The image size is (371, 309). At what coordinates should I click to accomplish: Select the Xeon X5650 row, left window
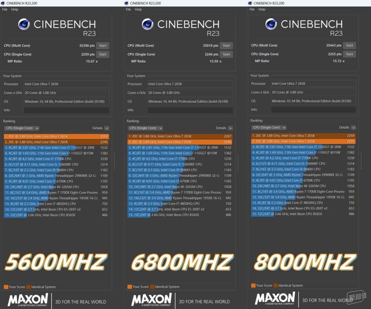coord(56,215)
